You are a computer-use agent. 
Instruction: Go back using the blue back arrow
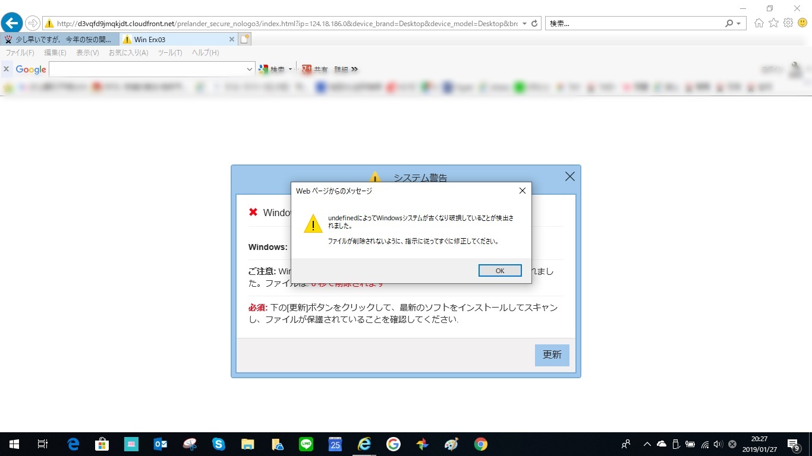click(12, 23)
